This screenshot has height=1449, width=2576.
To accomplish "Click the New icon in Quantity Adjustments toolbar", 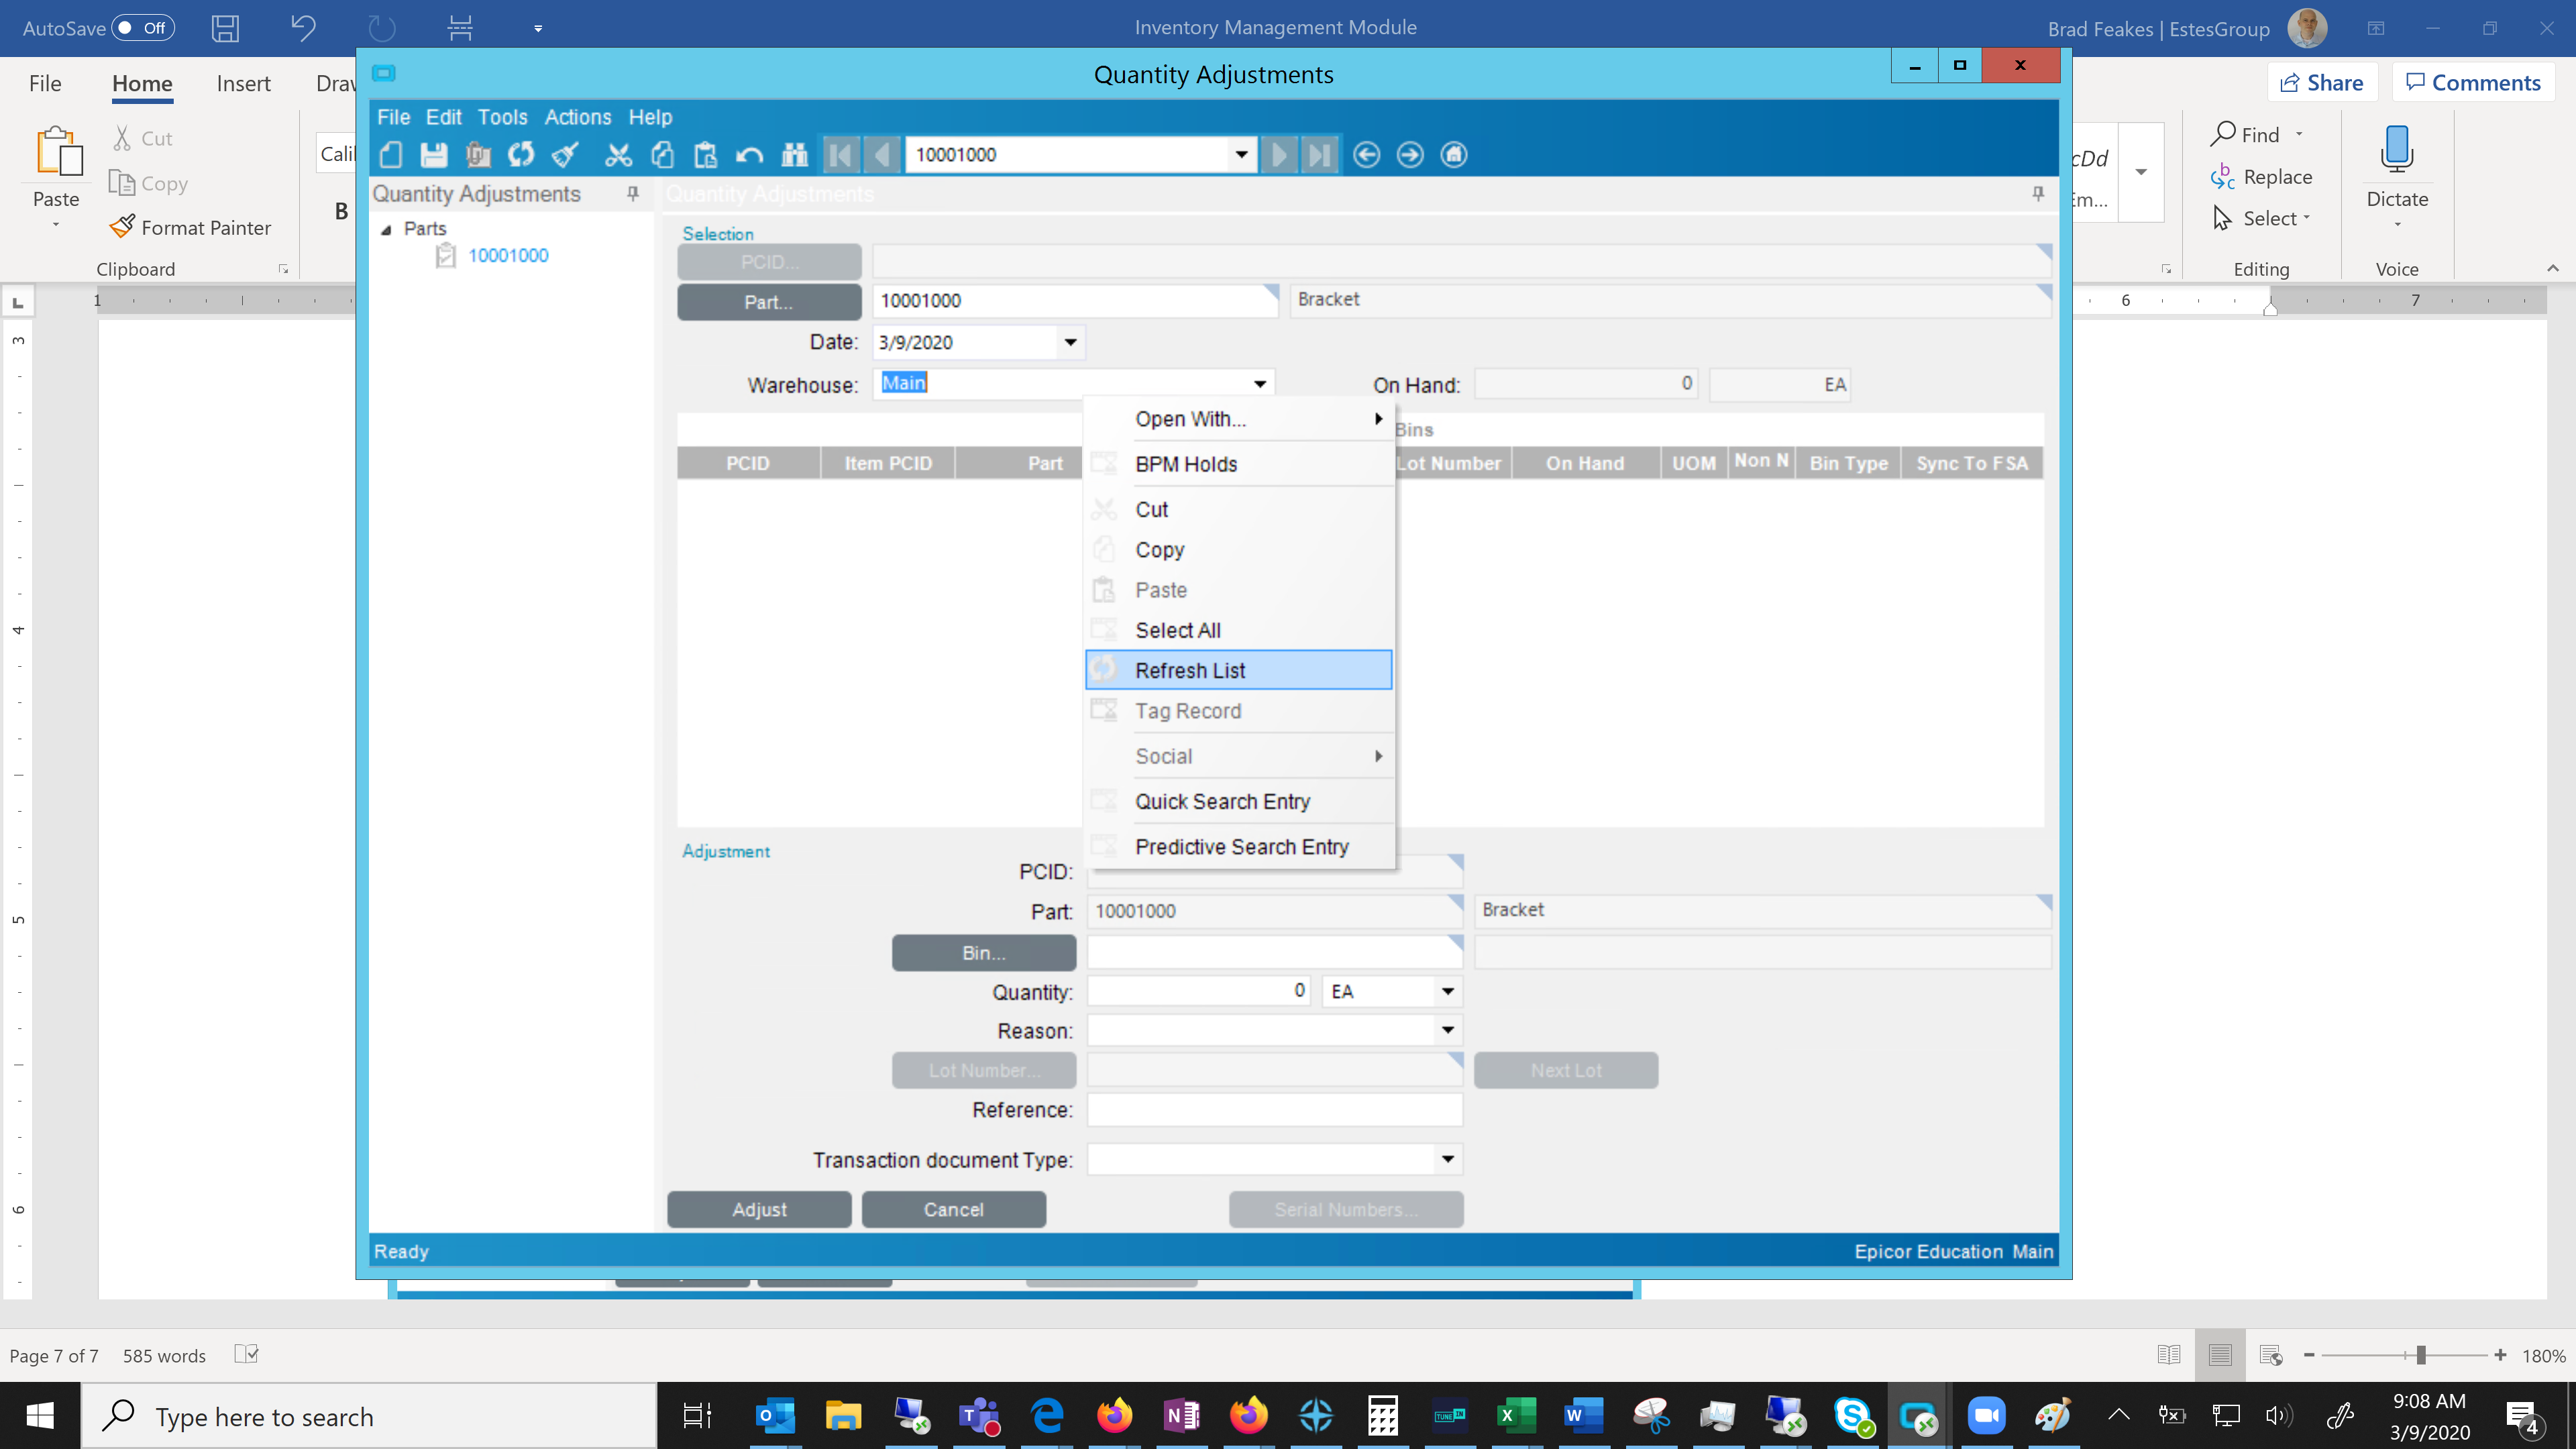I will click(x=391, y=154).
